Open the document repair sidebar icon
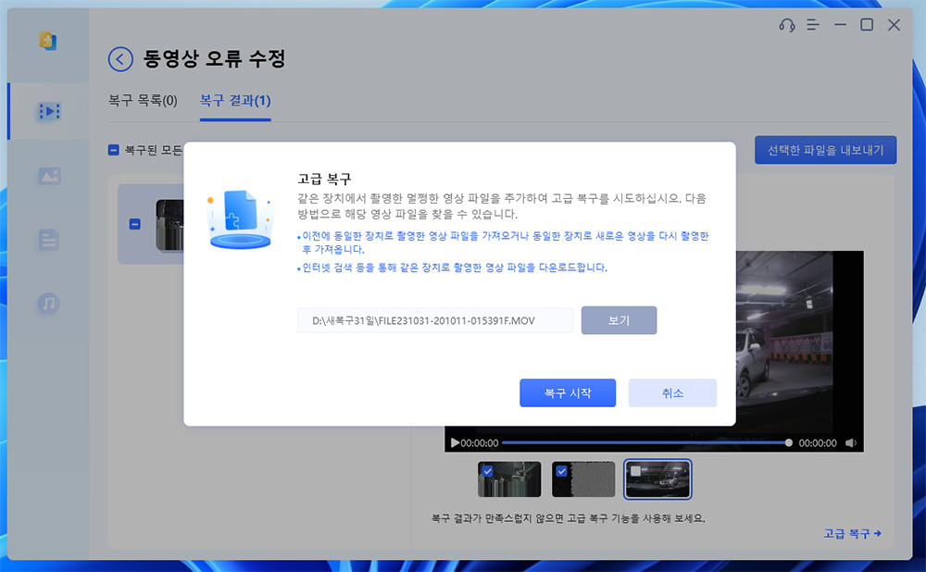The height and width of the screenshot is (572, 926). 49,240
